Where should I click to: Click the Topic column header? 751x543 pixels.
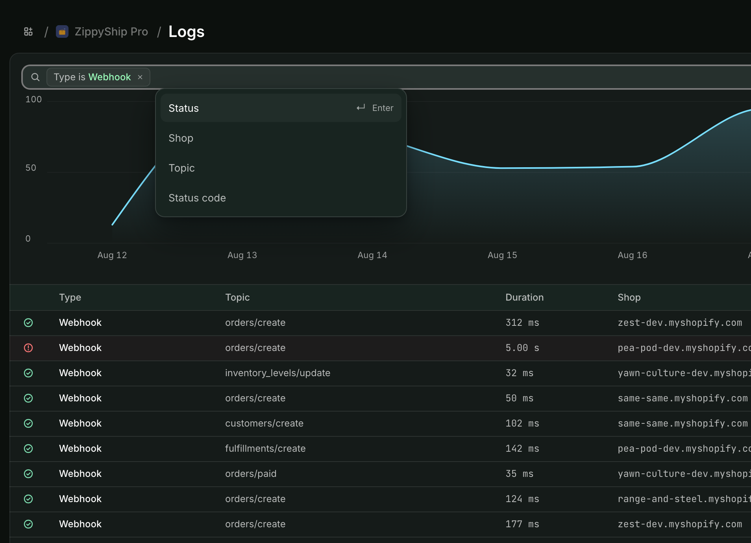237,297
